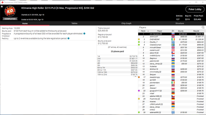
Task: Select player Ch<3snokov28 row
Action: coord(171,34)
